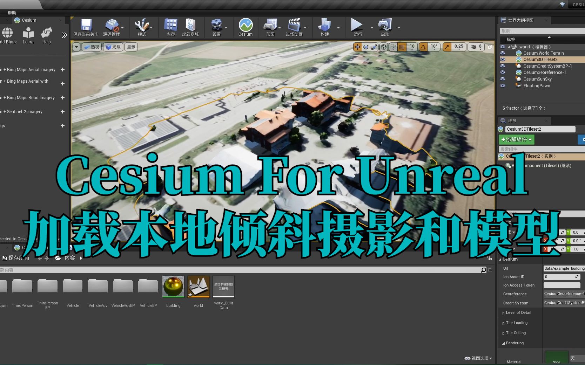Open Source Control from the toolbar
The image size is (585, 365).
[x=112, y=25]
